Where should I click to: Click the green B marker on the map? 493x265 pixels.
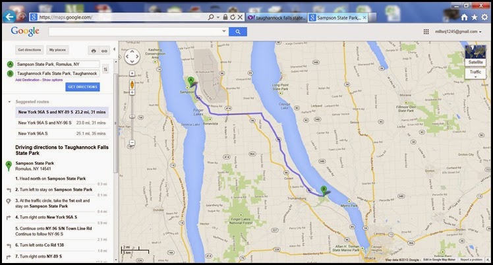[324, 190]
